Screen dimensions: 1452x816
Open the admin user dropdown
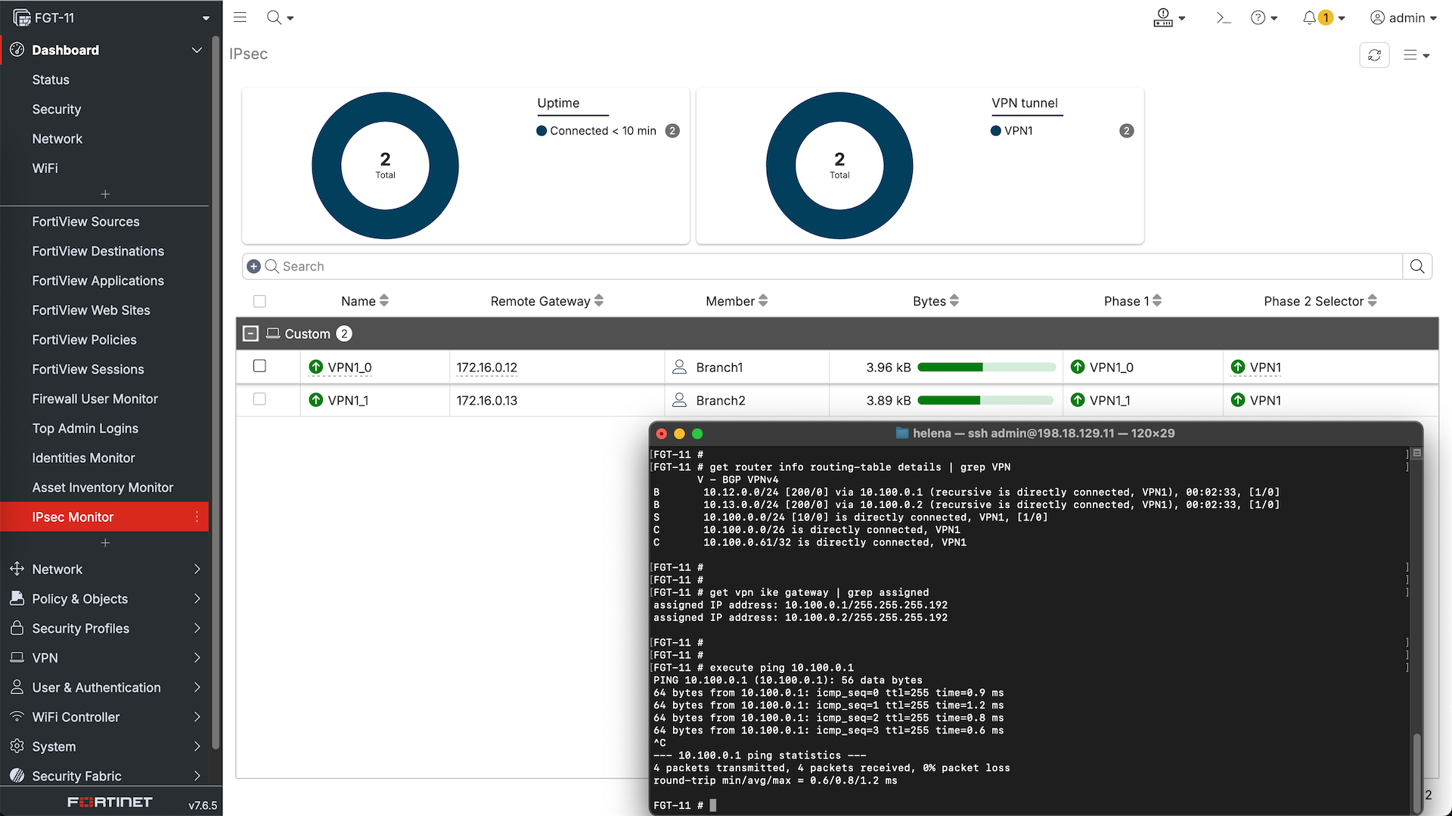click(x=1403, y=18)
